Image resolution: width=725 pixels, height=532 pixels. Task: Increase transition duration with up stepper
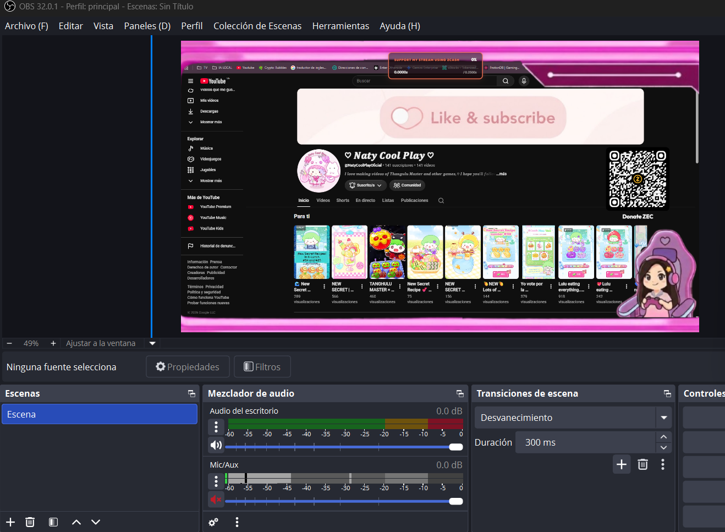coord(663,437)
